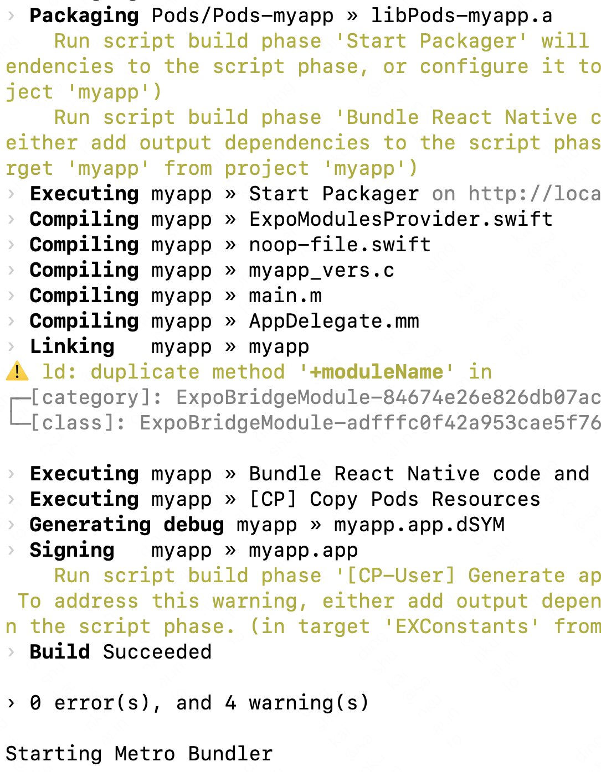
Task: Click the chevron next to Generating debug myapp.app.dSYM
Action: point(10,524)
